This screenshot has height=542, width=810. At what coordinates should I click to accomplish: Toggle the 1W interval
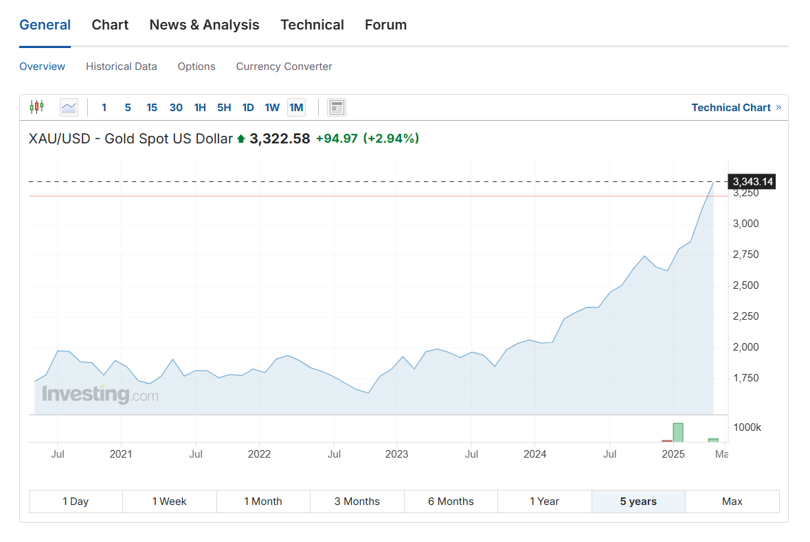[272, 107]
